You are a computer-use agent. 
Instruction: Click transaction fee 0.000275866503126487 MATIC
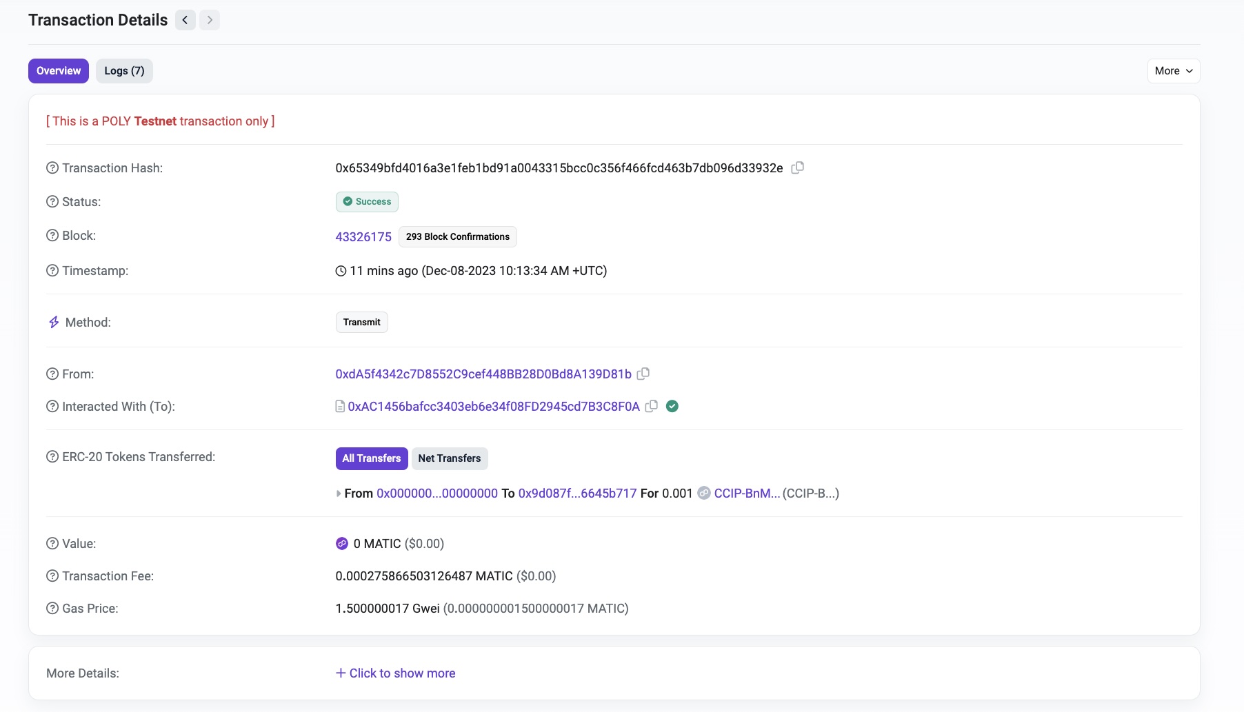tap(424, 576)
